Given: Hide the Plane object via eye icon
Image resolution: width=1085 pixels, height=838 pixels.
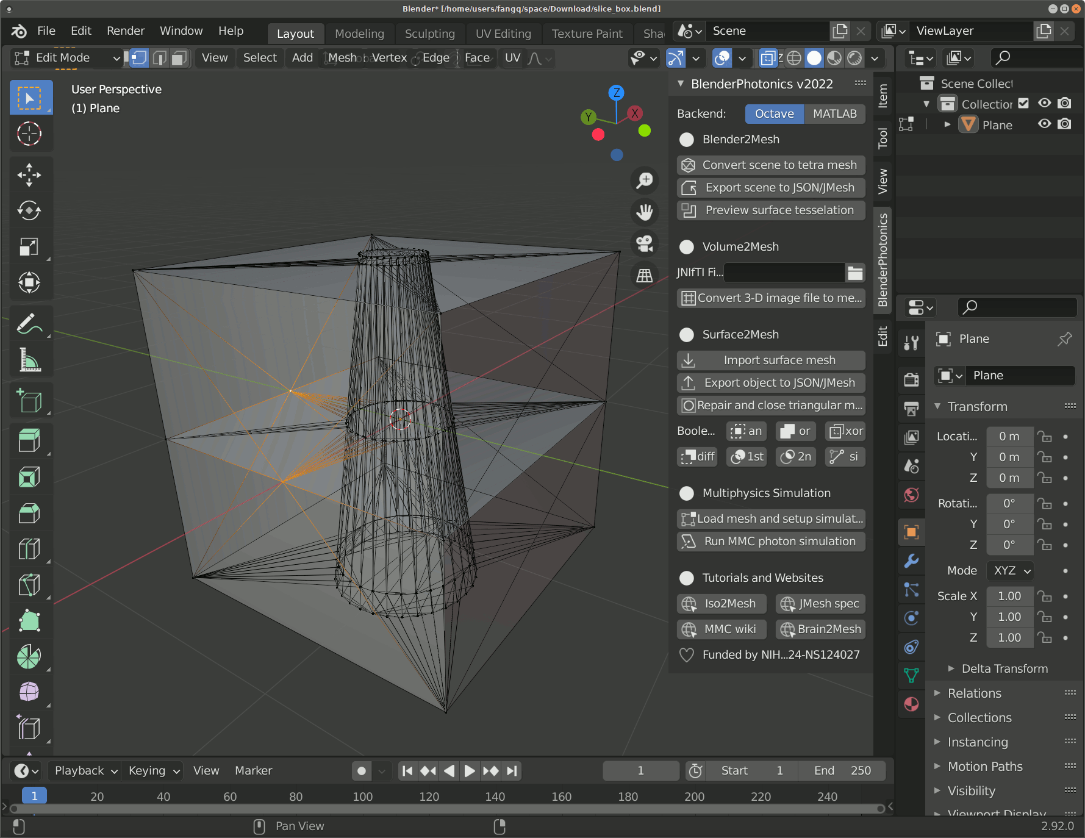Looking at the screenshot, I should tap(1045, 124).
